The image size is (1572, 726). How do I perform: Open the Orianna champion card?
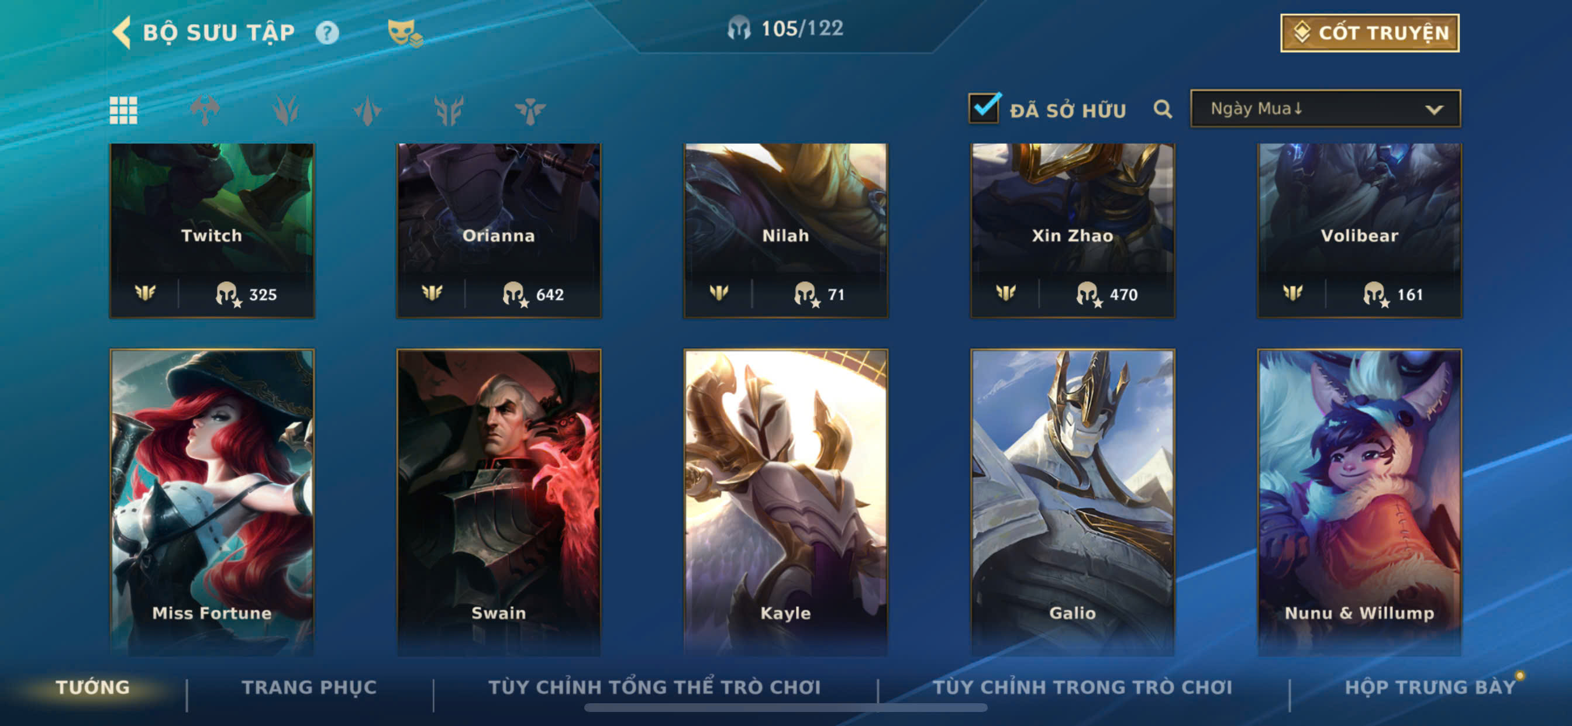499,231
